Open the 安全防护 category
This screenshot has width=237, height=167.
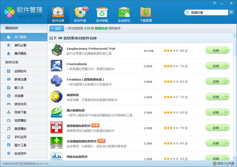pyautogui.click(x=21, y=154)
